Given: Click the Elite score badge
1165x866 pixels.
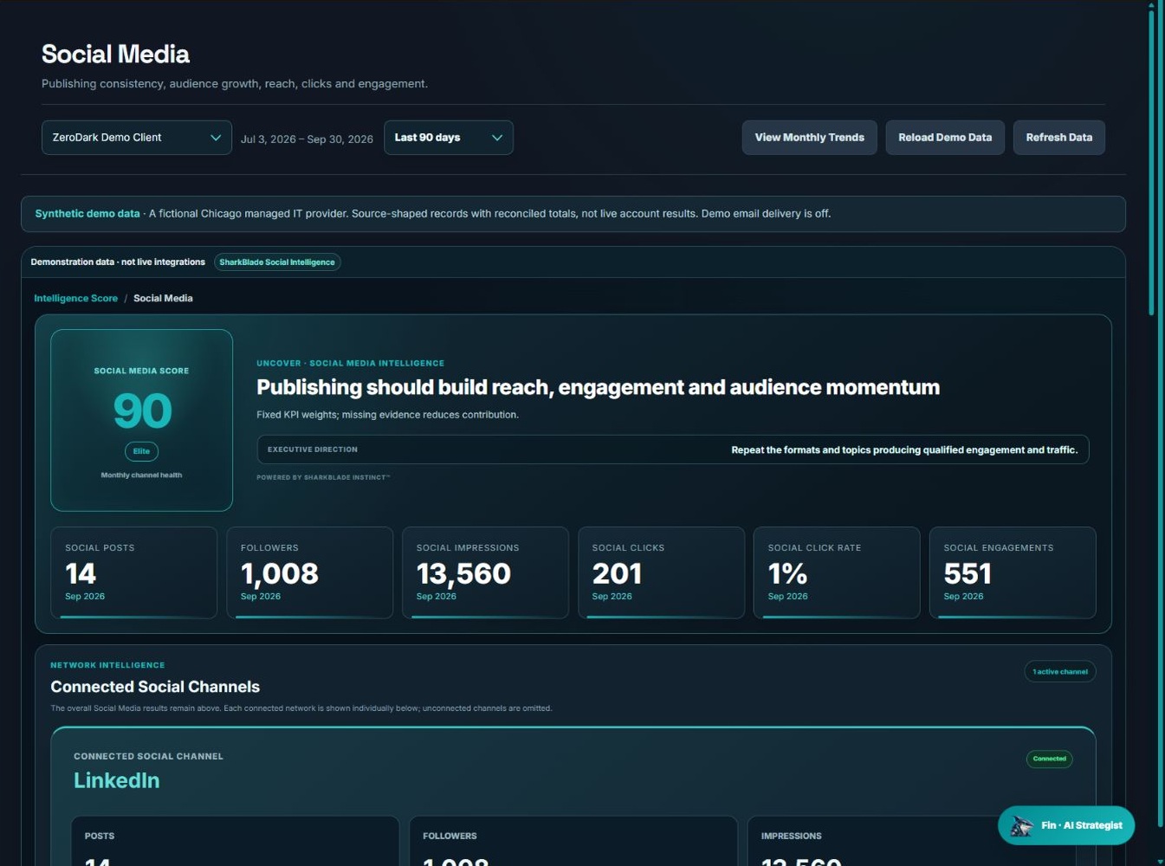Looking at the screenshot, I should (141, 451).
